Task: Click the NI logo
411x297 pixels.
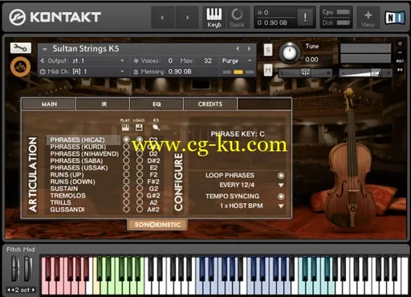Action: (395, 18)
